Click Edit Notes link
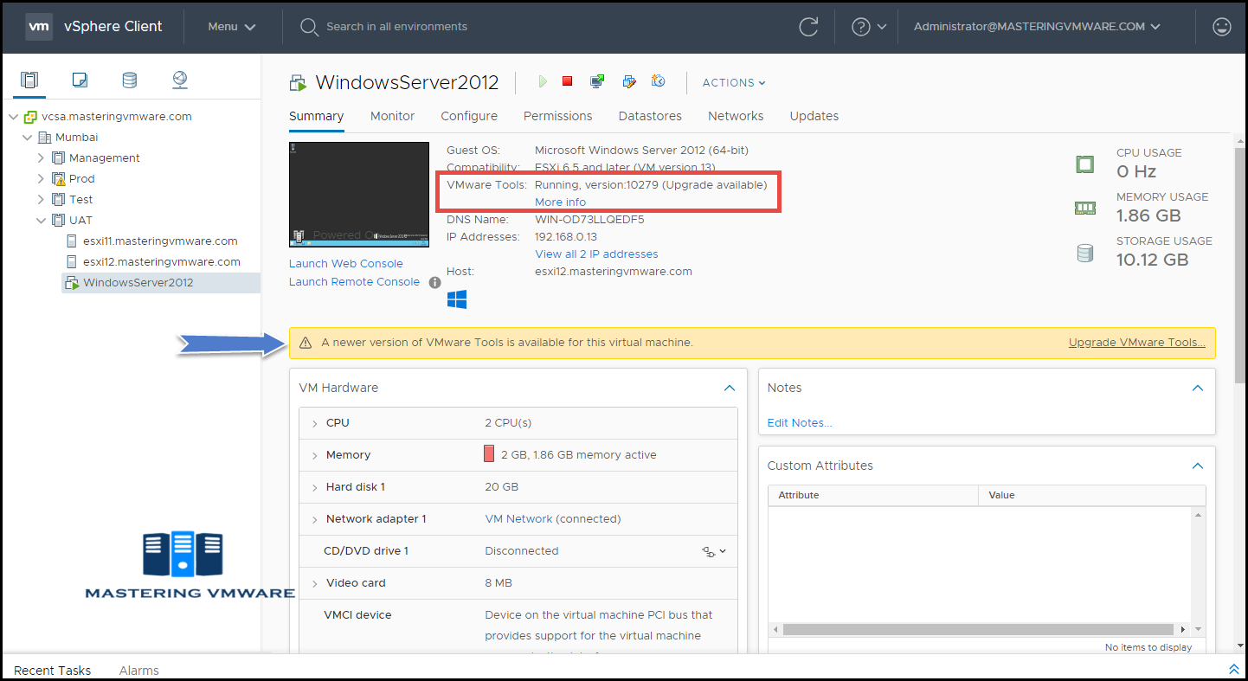The height and width of the screenshot is (681, 1248). tap(800, 423)
